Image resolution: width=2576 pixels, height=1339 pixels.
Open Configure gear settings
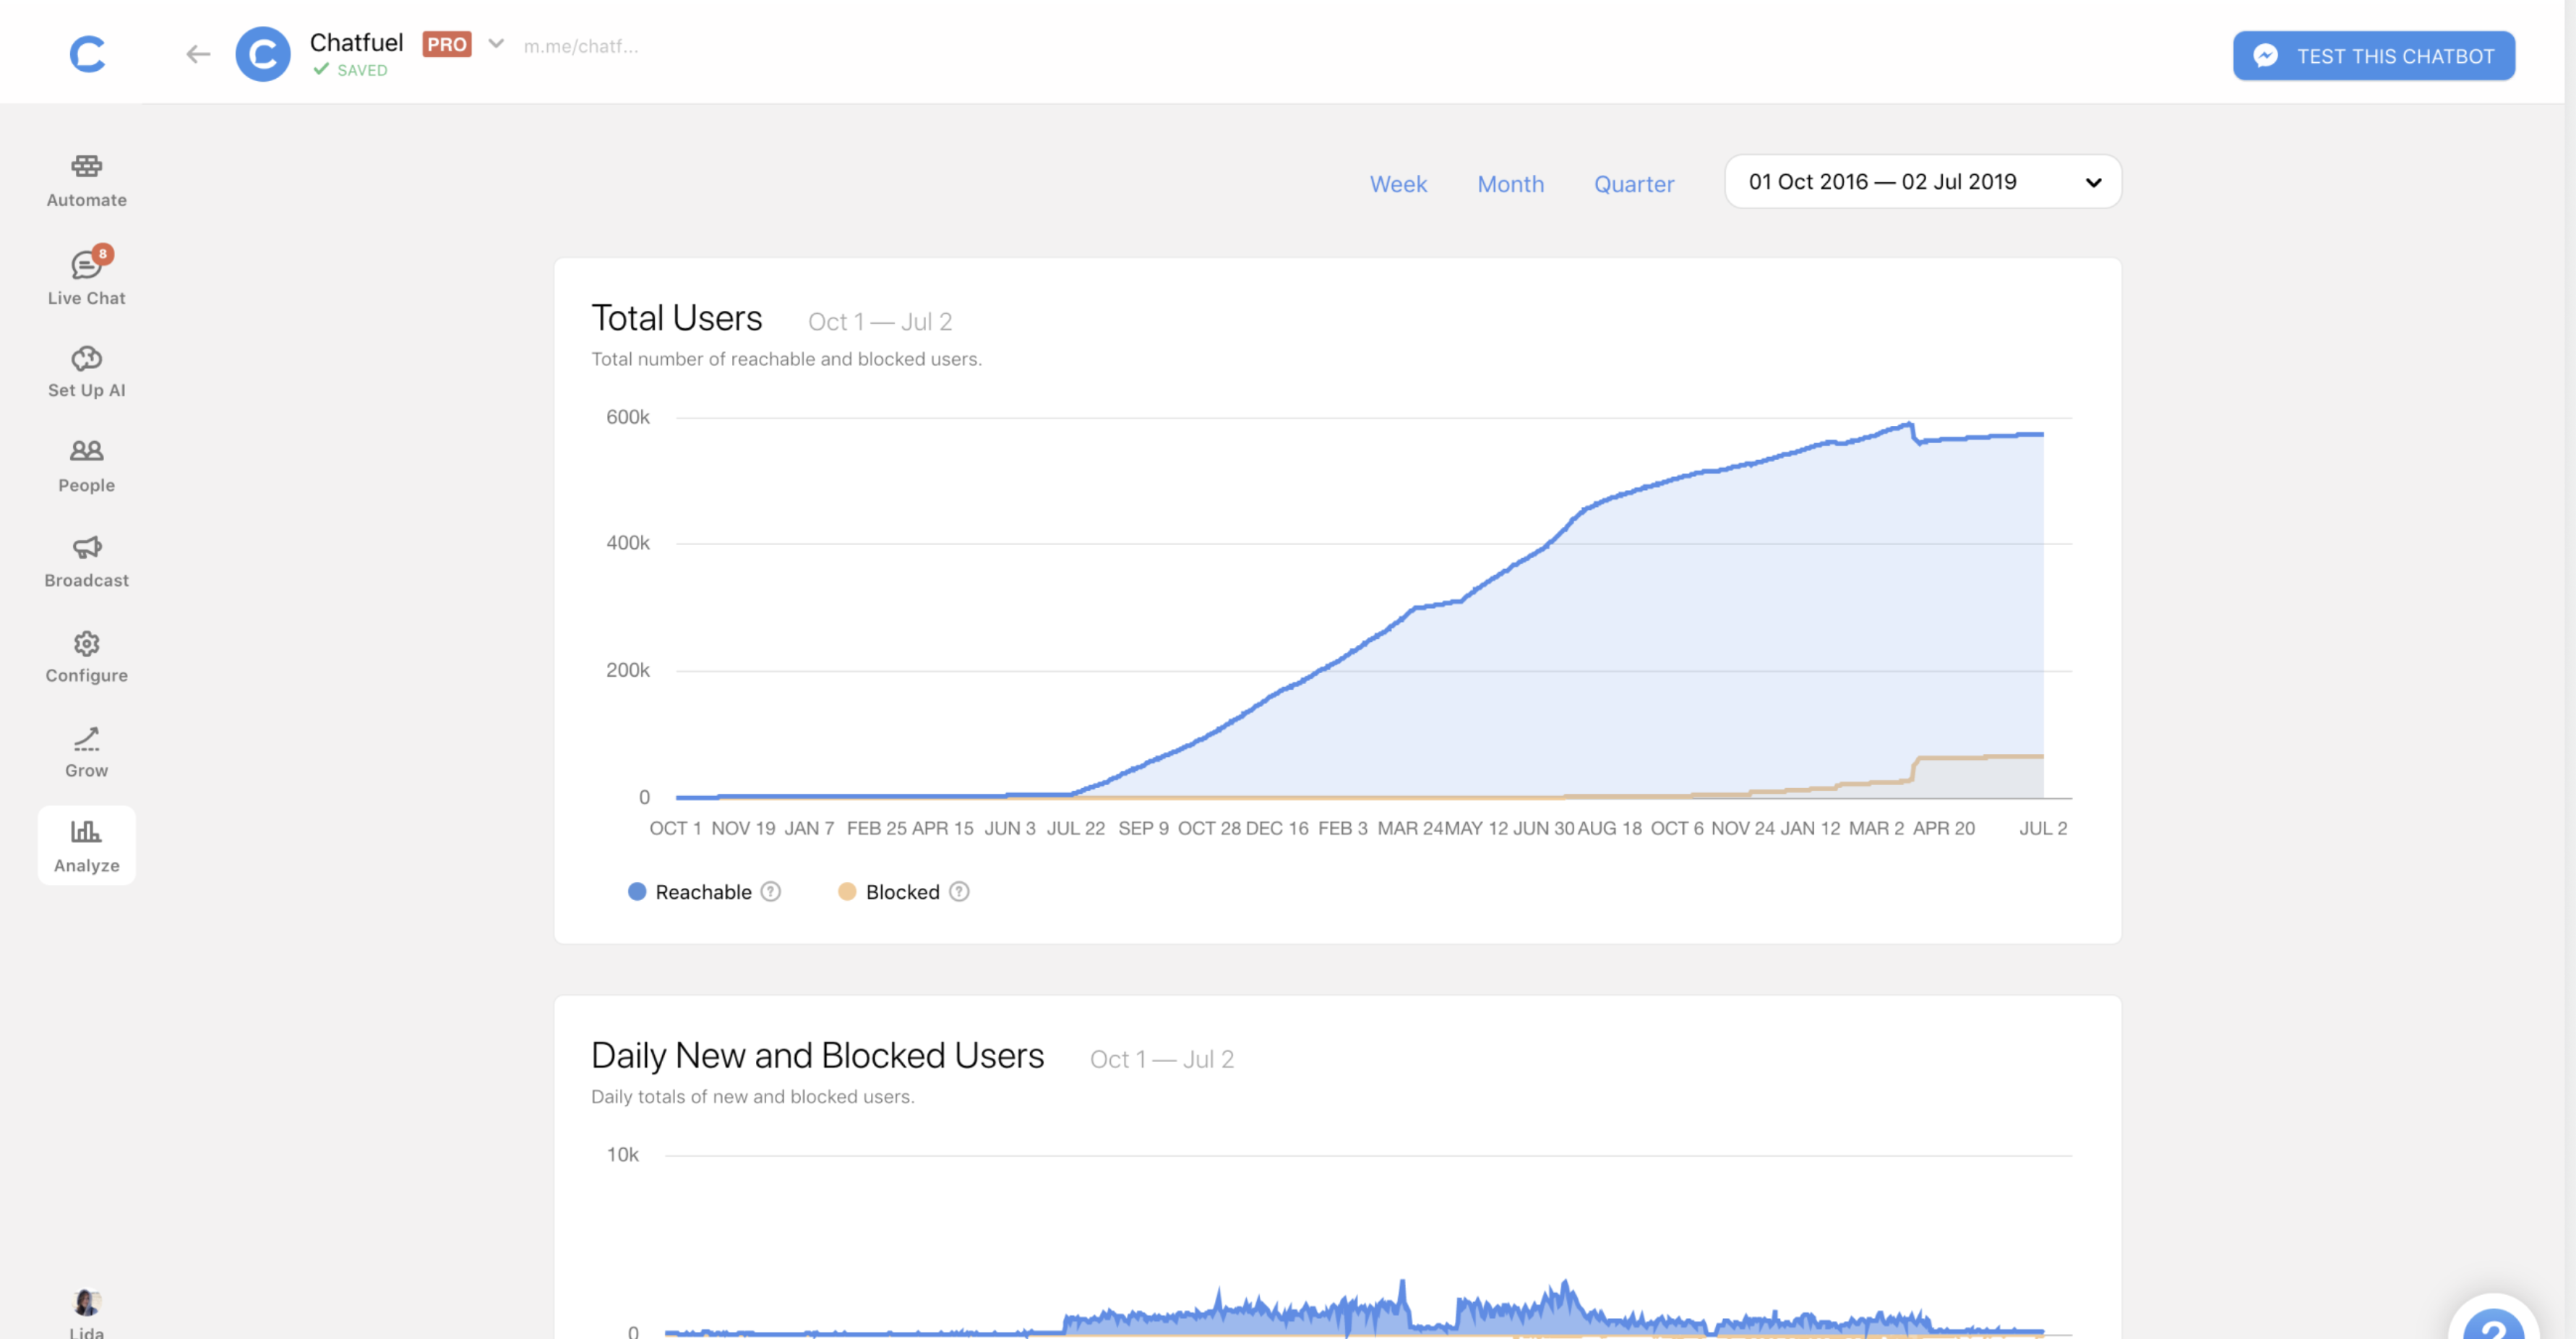point(86,643)
